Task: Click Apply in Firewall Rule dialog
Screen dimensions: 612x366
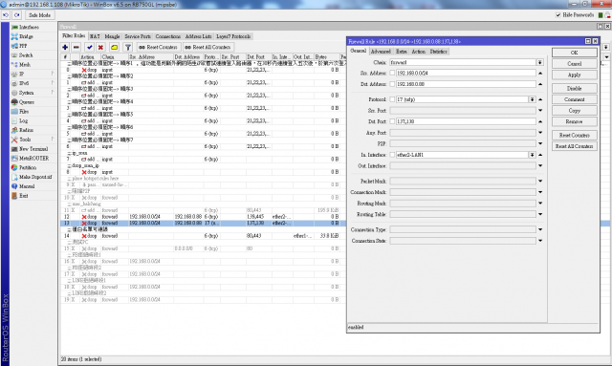Action: [574, 75]
